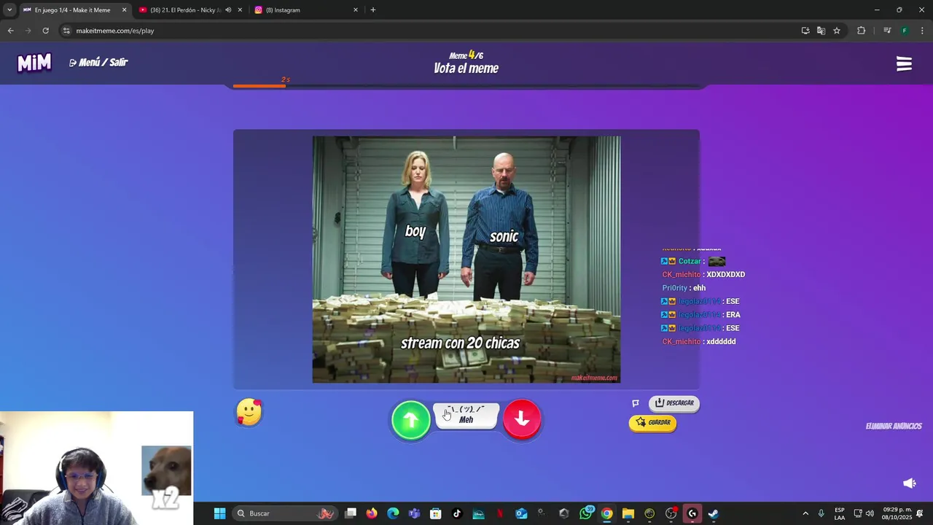Open the install app icon
933x525 pixels.
[805, 31]
